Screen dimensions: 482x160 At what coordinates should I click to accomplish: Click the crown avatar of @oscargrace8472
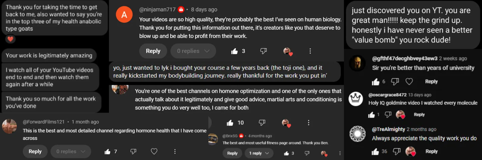click(x=356, y=99)
